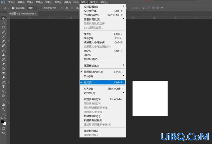212x144 pixels.
Task: Check the 显示变换控件 checkbox
Action: (41, 8)
